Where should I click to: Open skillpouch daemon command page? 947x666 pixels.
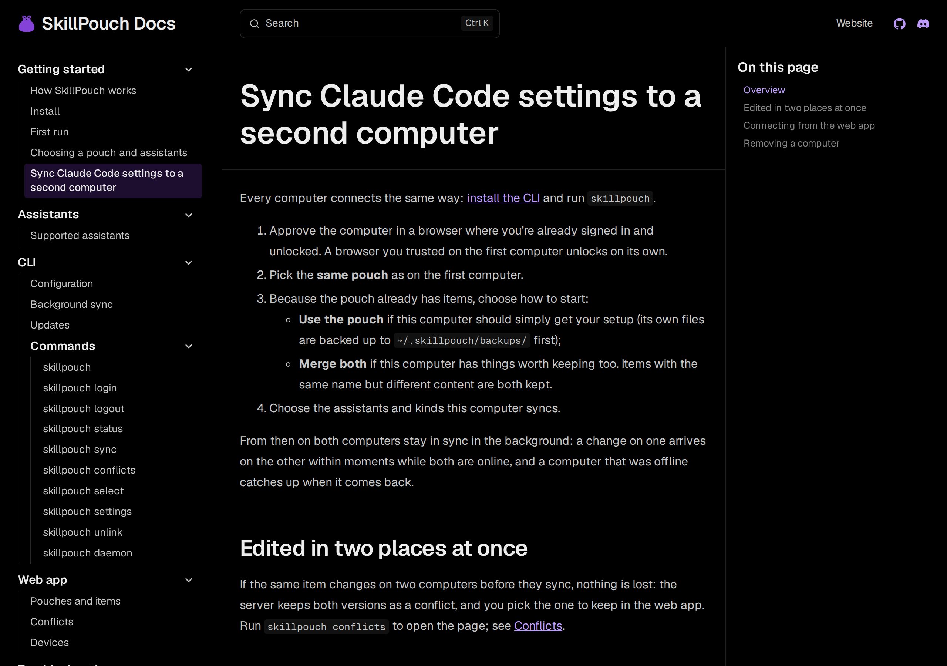point(87,553)
